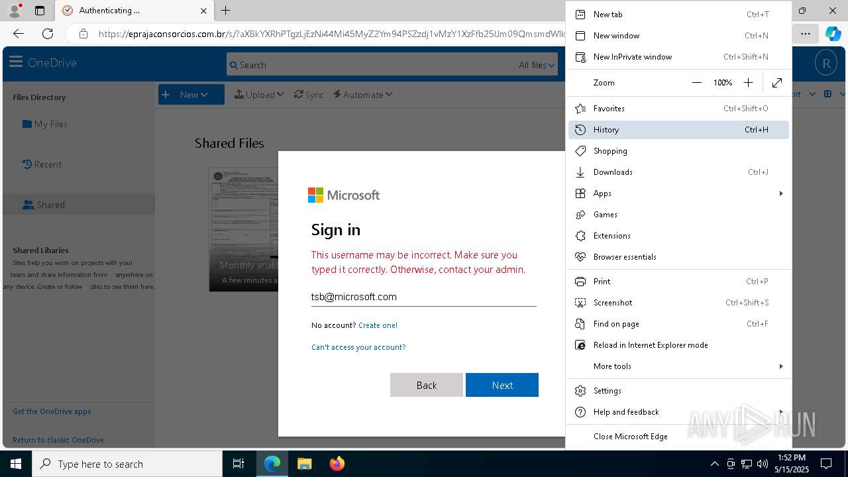The image size is (848, 477).
Task: Open the Copilot sidebar icon
Action: coord(833,33)
